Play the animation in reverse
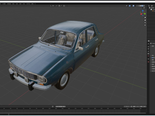 pos(60,107)
